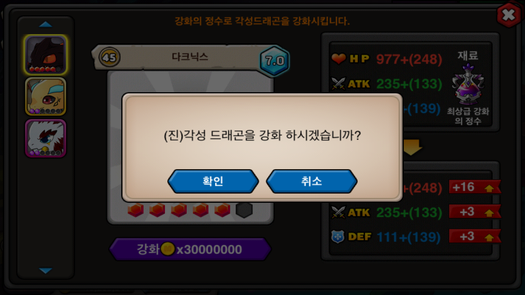Tap the 7.0 hexagon rating badge

[x=275, y=61]
